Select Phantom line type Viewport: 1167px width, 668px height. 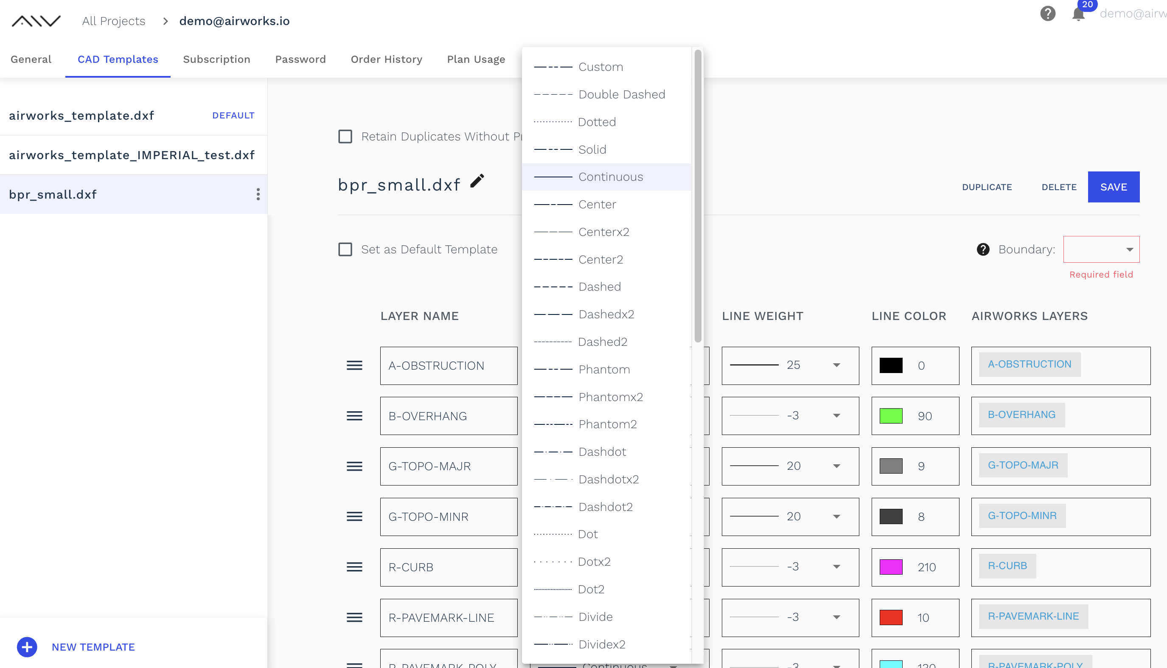click(606, 369)
